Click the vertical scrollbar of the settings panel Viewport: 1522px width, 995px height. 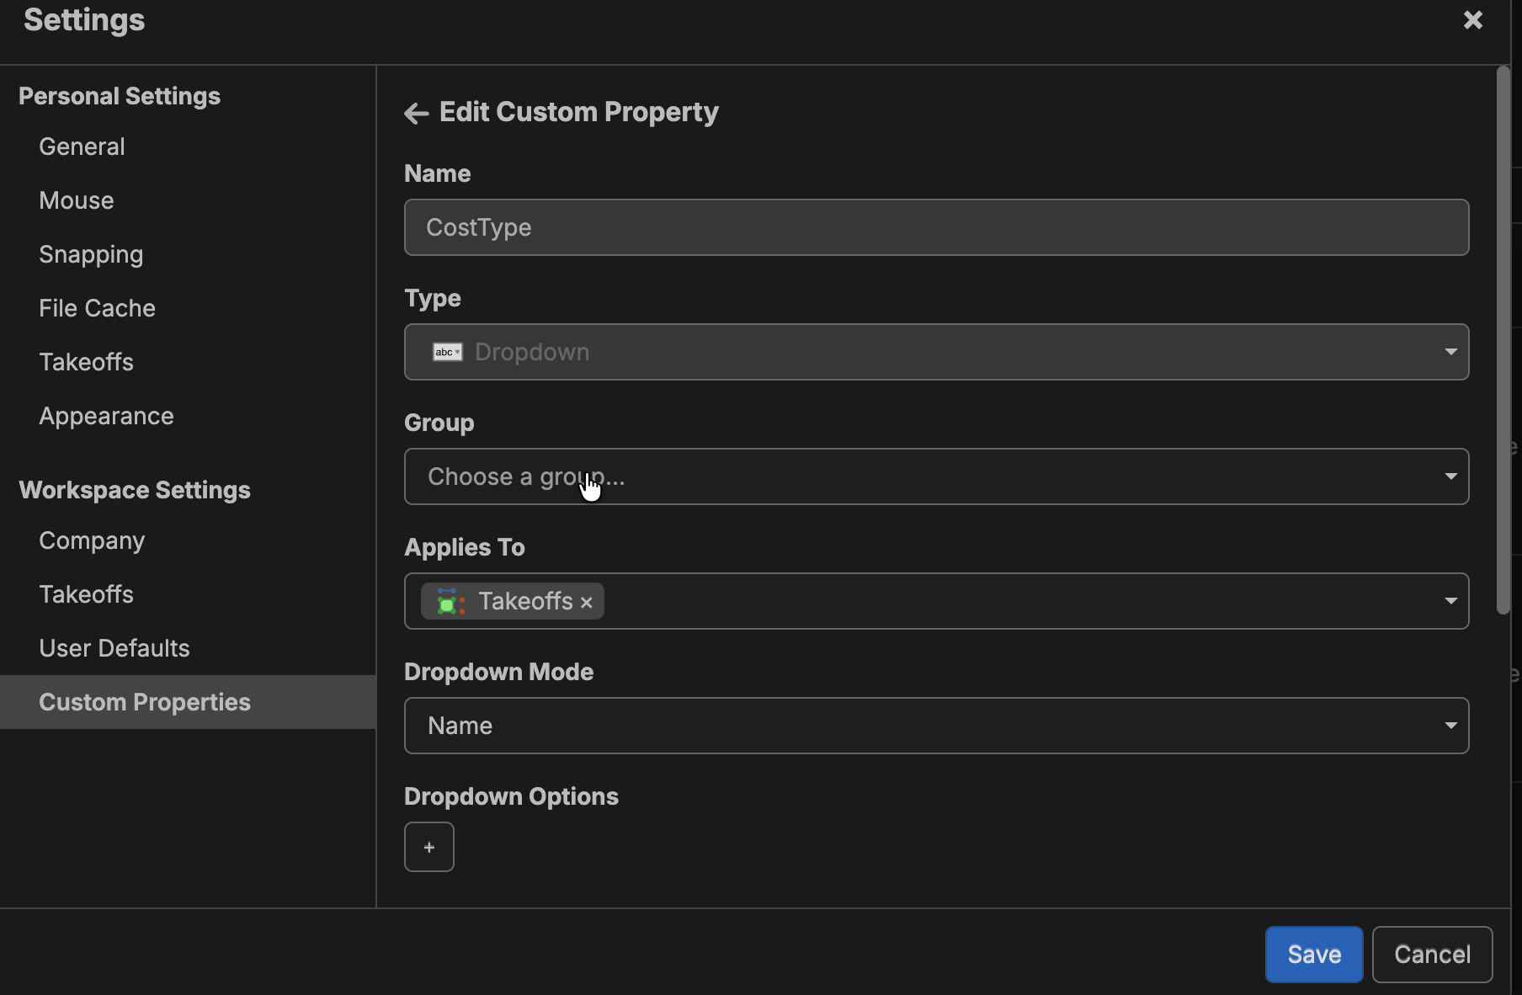point(1503,337)
